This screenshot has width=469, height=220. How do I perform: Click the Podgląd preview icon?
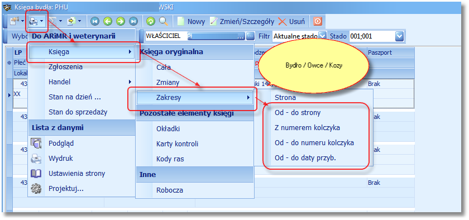coord(36,144)
